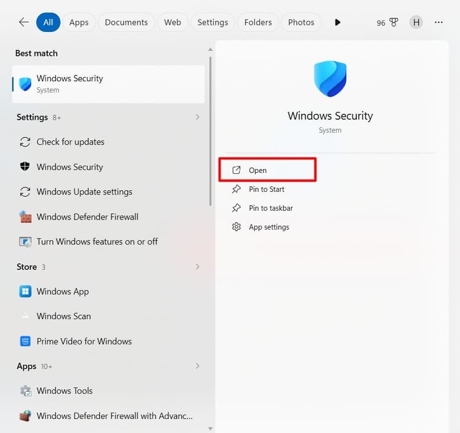Screen dimensions: 460x433
Task: Click the pin icon beside Pin to taskbar
Action: (x=236, y=208)
